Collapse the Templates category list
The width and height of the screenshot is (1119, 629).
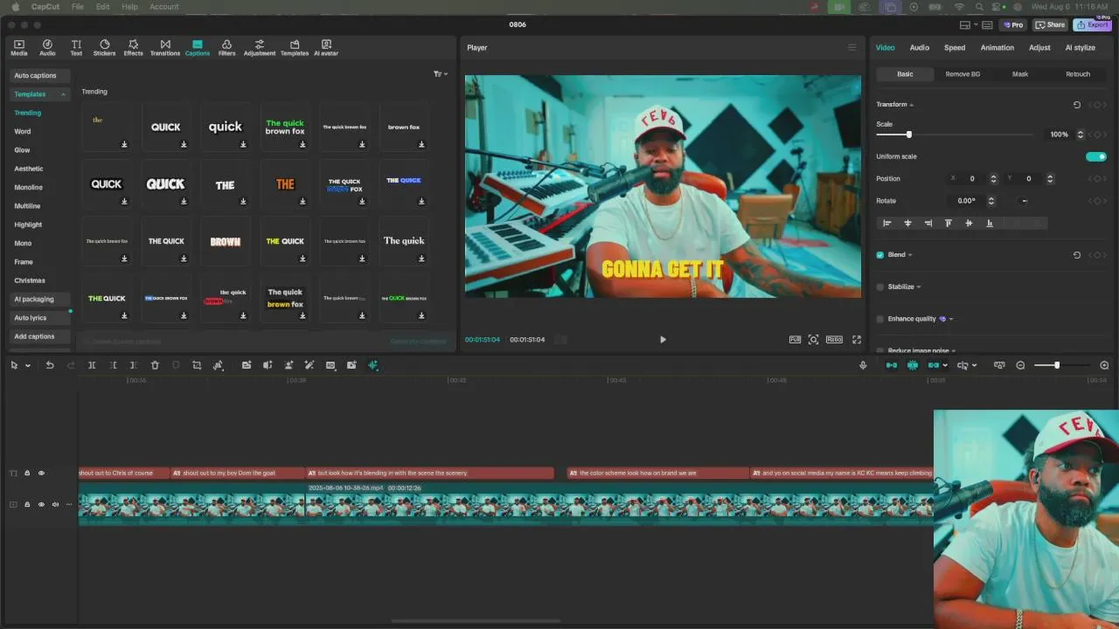point(63,94)
